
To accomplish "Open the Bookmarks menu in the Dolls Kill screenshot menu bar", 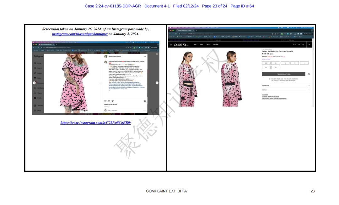I will [x=197, y=28].
